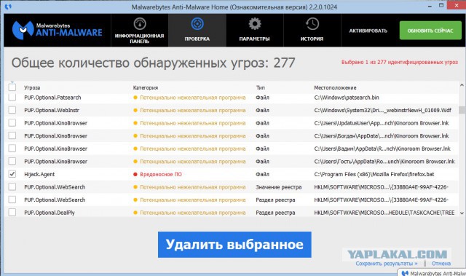The height and width of the screenshot is (276, 466).
Task: Click the C:\Windows\patsearch.bin location
Action: (347, 98)
